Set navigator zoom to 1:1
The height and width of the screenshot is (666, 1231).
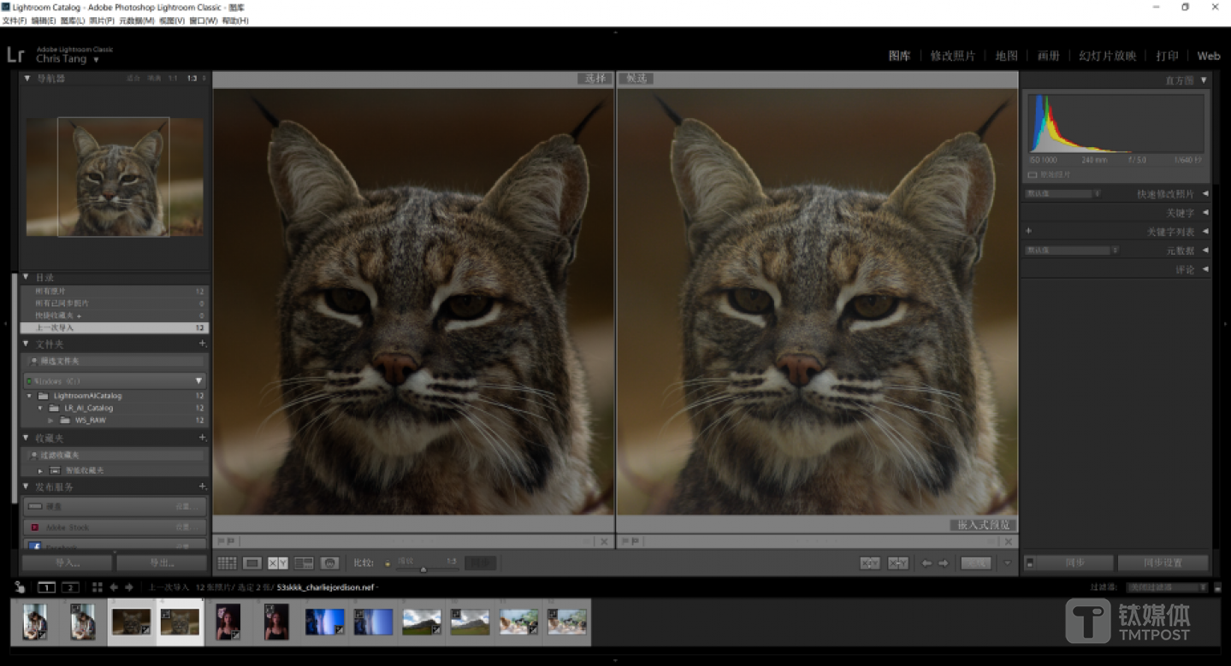point(173,78)
